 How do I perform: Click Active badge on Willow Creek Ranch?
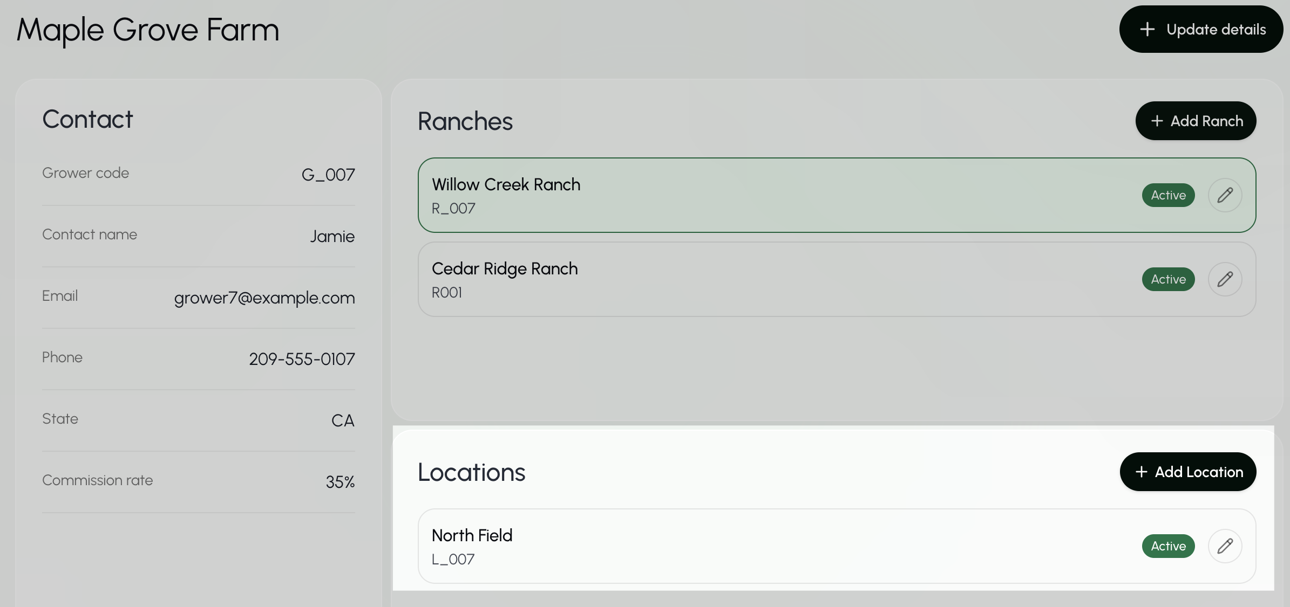pyautogui.click(x=1168, y=195)
